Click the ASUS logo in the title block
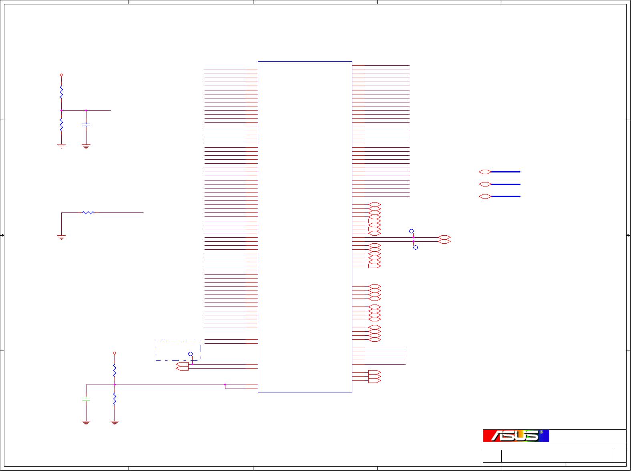Viewport: 631px width, 471px height. 516,436
